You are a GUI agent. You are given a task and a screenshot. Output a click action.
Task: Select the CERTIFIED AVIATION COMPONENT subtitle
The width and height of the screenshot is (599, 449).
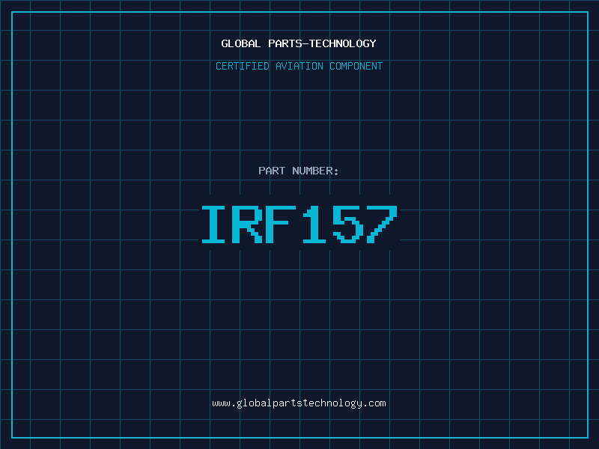[299, 67]
